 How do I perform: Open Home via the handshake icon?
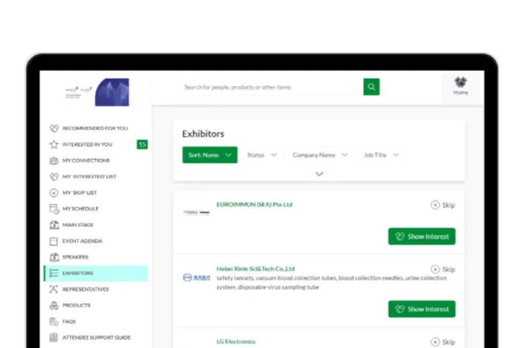click(x=461, y=83)
